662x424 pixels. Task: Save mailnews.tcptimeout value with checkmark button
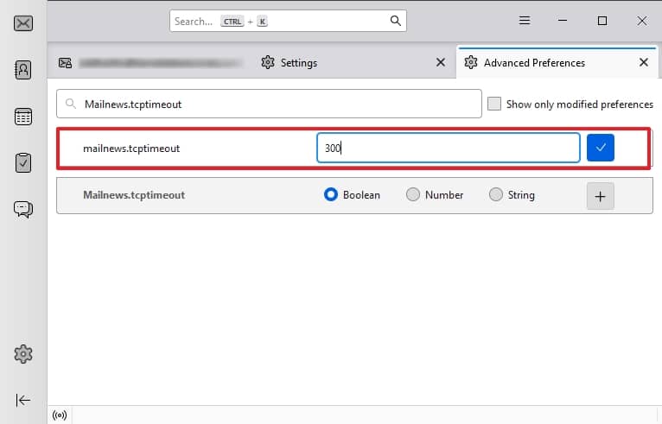tap(601, 148)
